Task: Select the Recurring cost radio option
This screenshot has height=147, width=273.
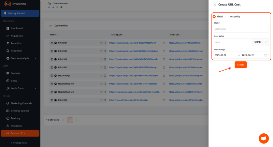Action: [227, 16]
